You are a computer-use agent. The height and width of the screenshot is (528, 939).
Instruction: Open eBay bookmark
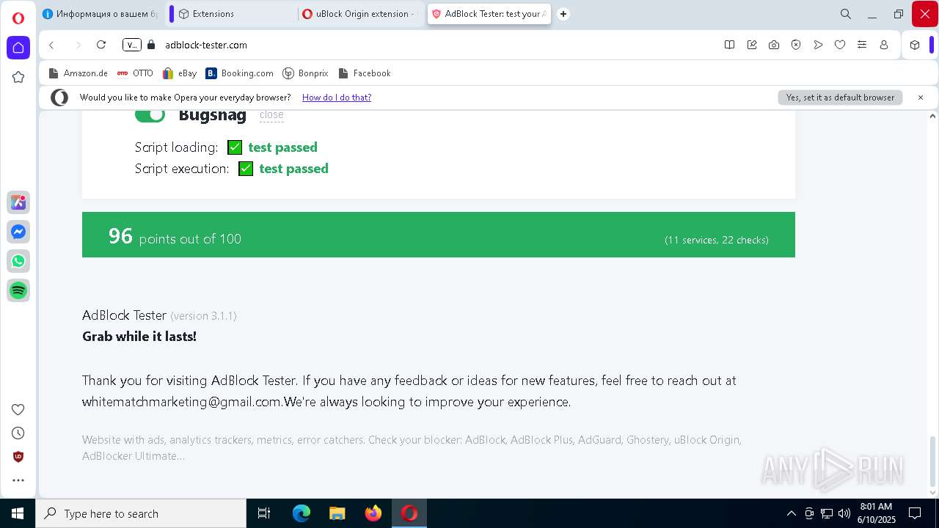coord(180,73)
